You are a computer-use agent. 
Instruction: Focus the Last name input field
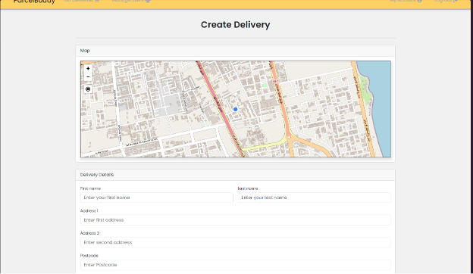[315, 198]
